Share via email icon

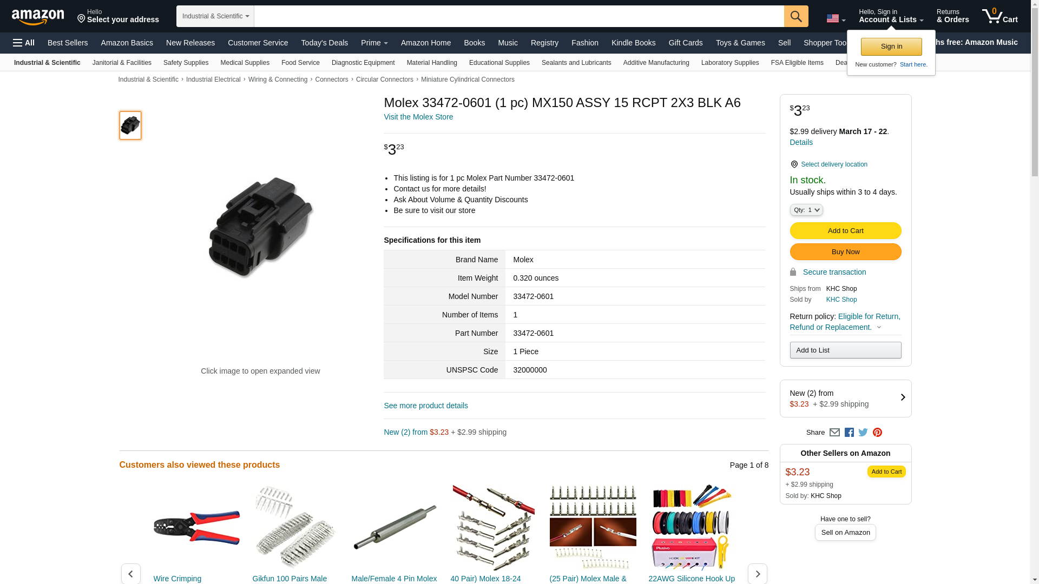pos(834,433)
